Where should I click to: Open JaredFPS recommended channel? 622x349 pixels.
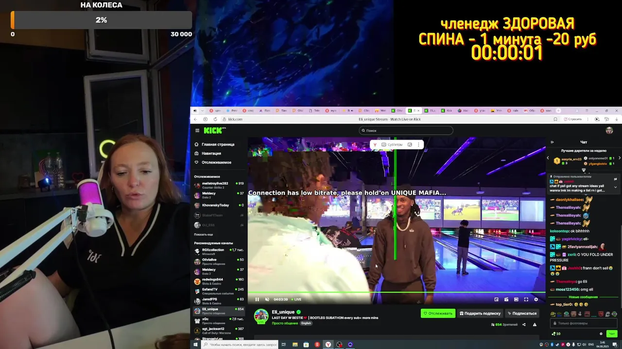point(219,301)
